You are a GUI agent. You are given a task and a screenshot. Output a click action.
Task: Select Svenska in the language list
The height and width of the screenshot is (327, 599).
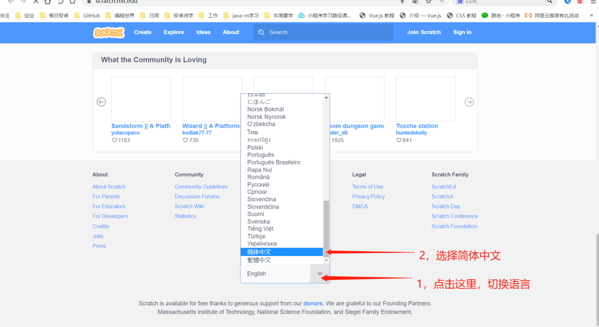coord(282,221)
